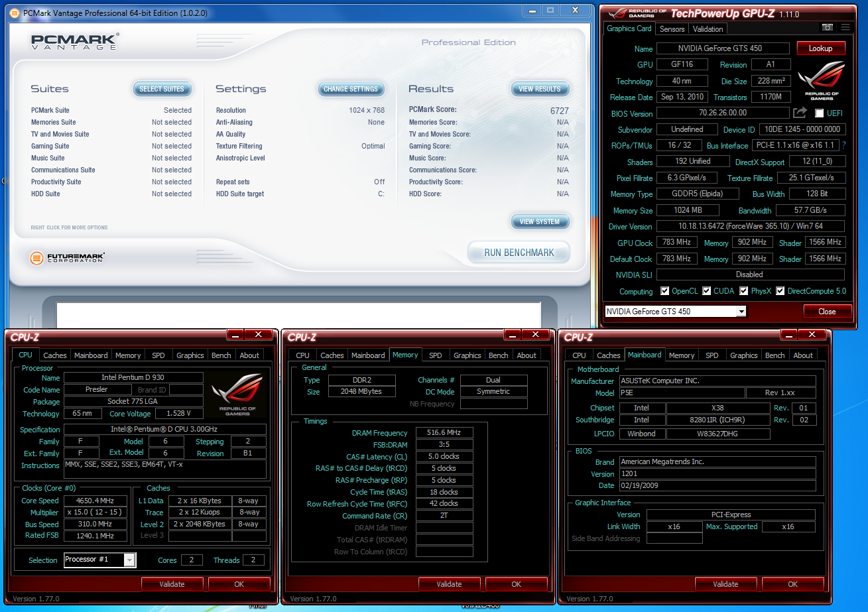Open SPD tab in CPU-Z Memory window
The image size is (868, 612).
(435, 355)
